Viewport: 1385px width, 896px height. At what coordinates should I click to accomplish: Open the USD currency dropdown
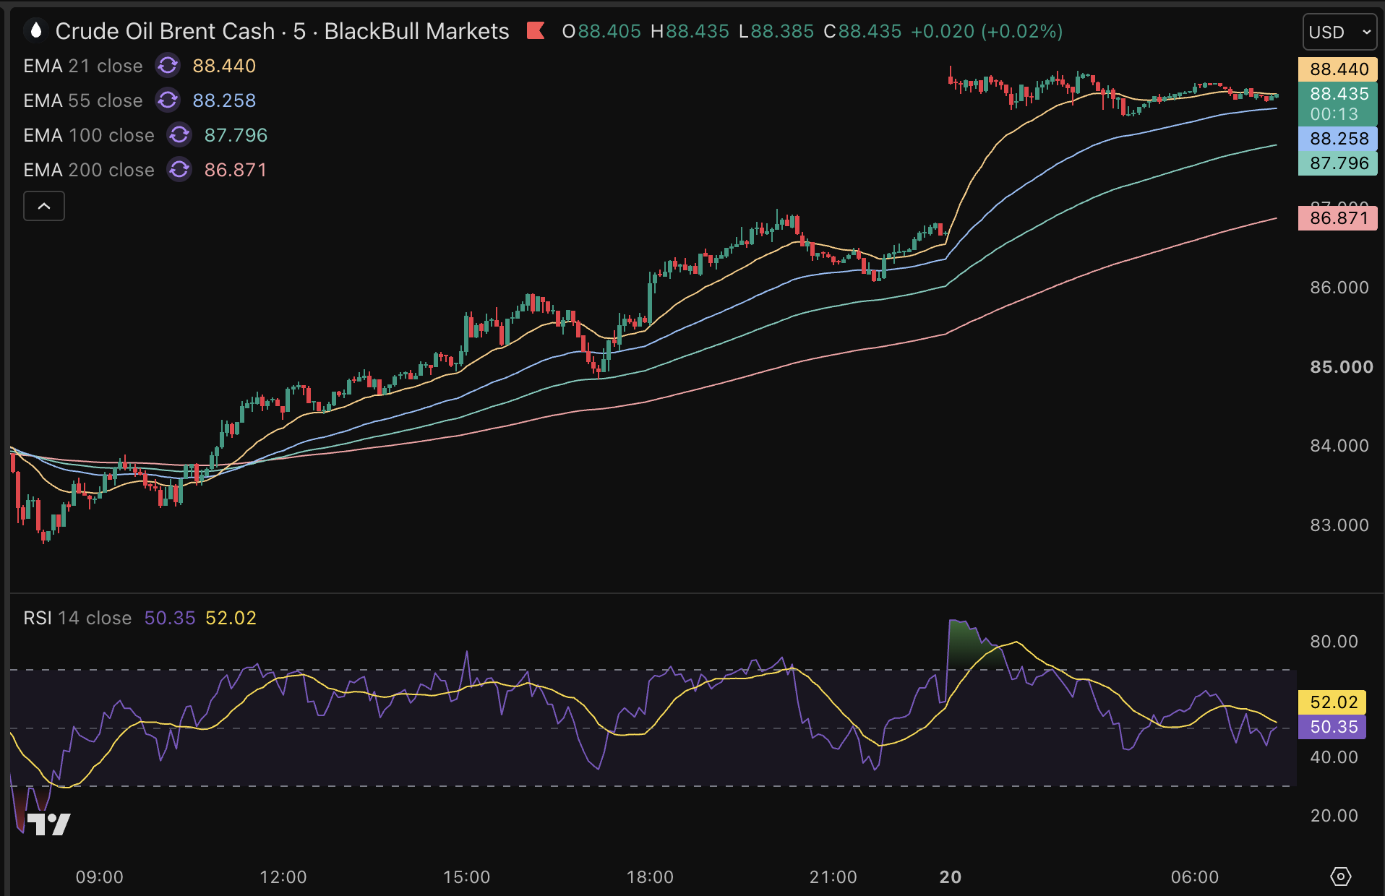[1339, 33]
